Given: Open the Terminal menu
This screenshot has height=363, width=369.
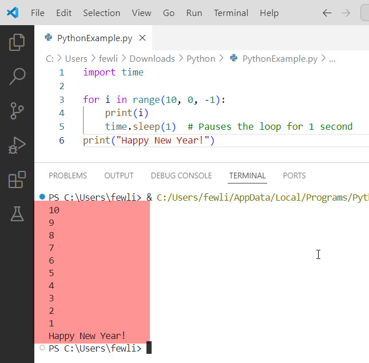Looking at the screenshot, I should (231, 13).
